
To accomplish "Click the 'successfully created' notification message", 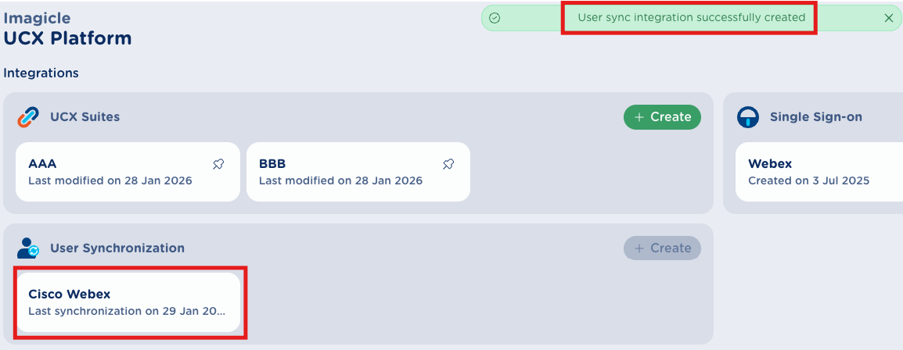I will pos(691,17).
